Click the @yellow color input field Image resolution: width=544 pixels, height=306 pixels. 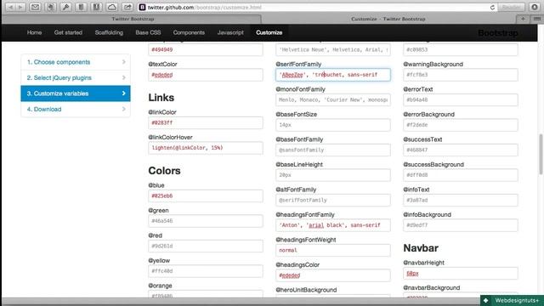click(x=206, y=271)
